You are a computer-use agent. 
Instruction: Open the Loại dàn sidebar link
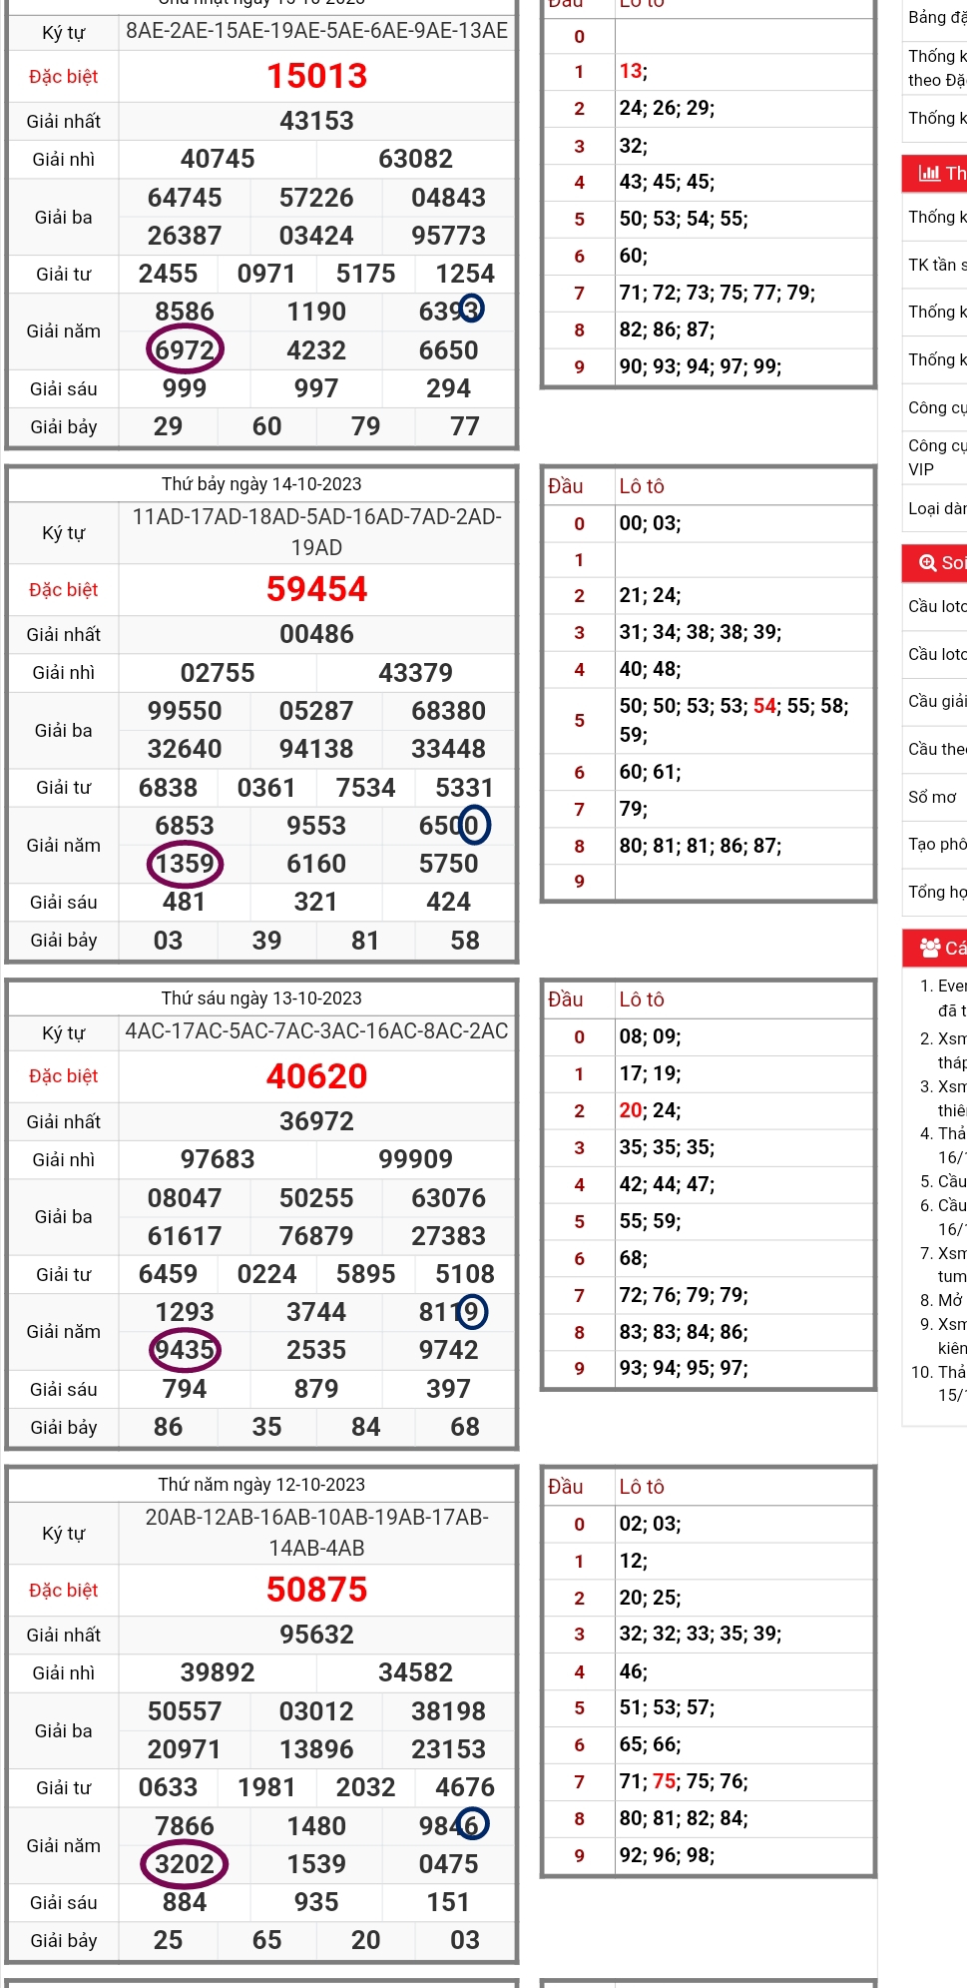936,508
